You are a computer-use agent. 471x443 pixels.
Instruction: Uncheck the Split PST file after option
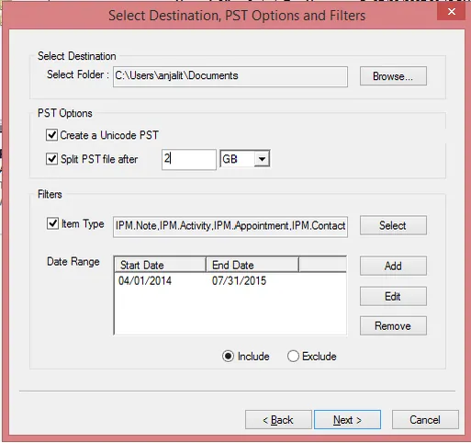(x=51, y=159)
